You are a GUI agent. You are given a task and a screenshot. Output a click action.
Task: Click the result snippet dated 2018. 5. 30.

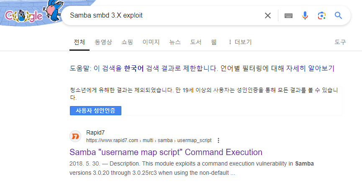click(192, 168)
